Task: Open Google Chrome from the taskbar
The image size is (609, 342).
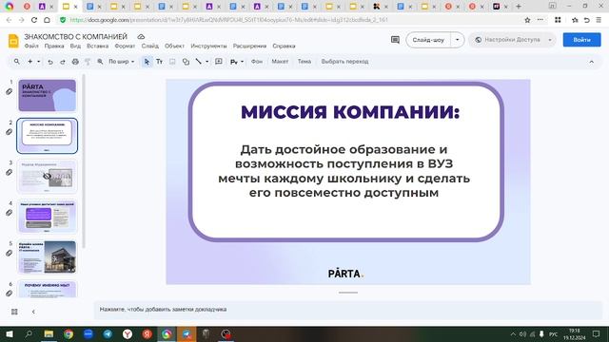Action: pos(69,333)
